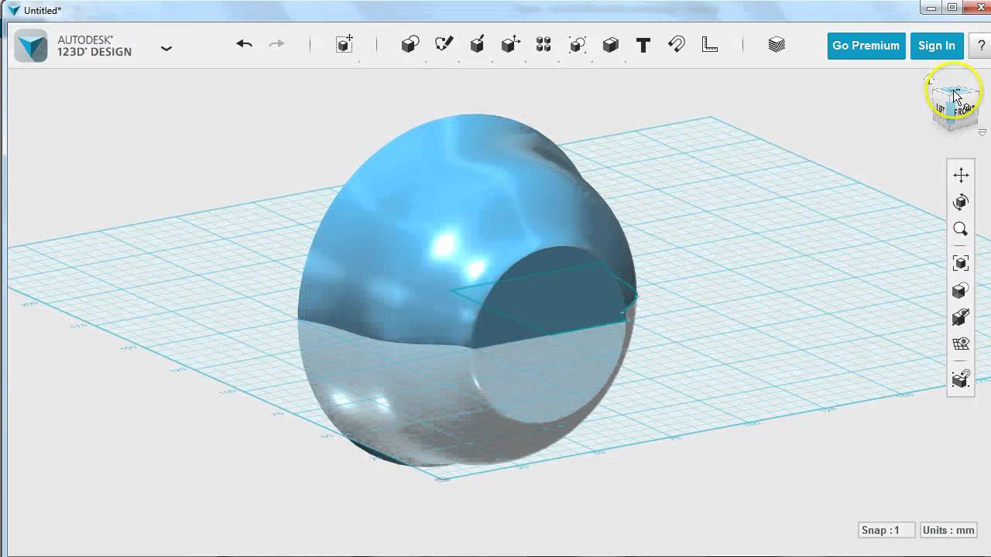Open the Modify tool menu
Image resolution: width=991 pixels, height=557 pixels.
coord(510,45)
